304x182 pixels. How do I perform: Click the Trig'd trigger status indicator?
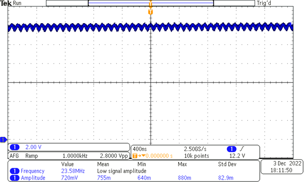(264, 3)
